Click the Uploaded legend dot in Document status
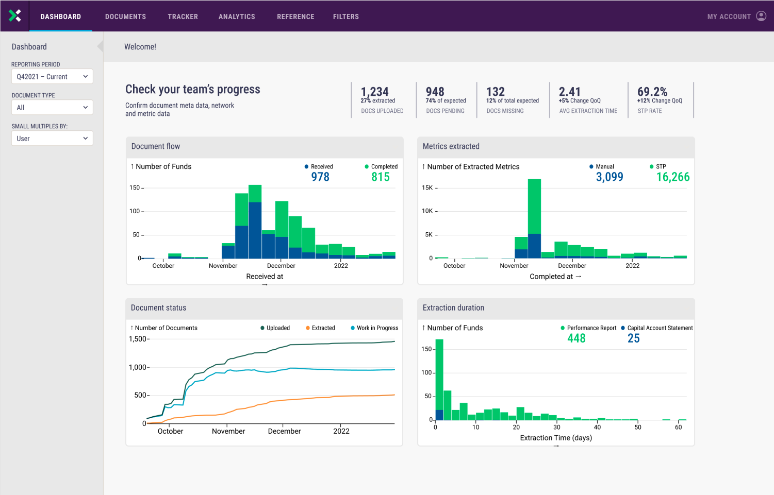This screenshot has height=495, width=774. 261,328
